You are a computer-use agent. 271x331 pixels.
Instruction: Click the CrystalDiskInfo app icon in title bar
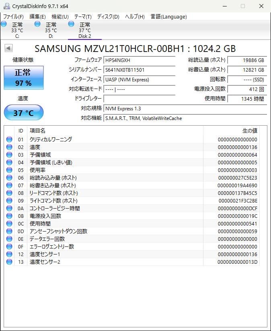click(7, 6)
